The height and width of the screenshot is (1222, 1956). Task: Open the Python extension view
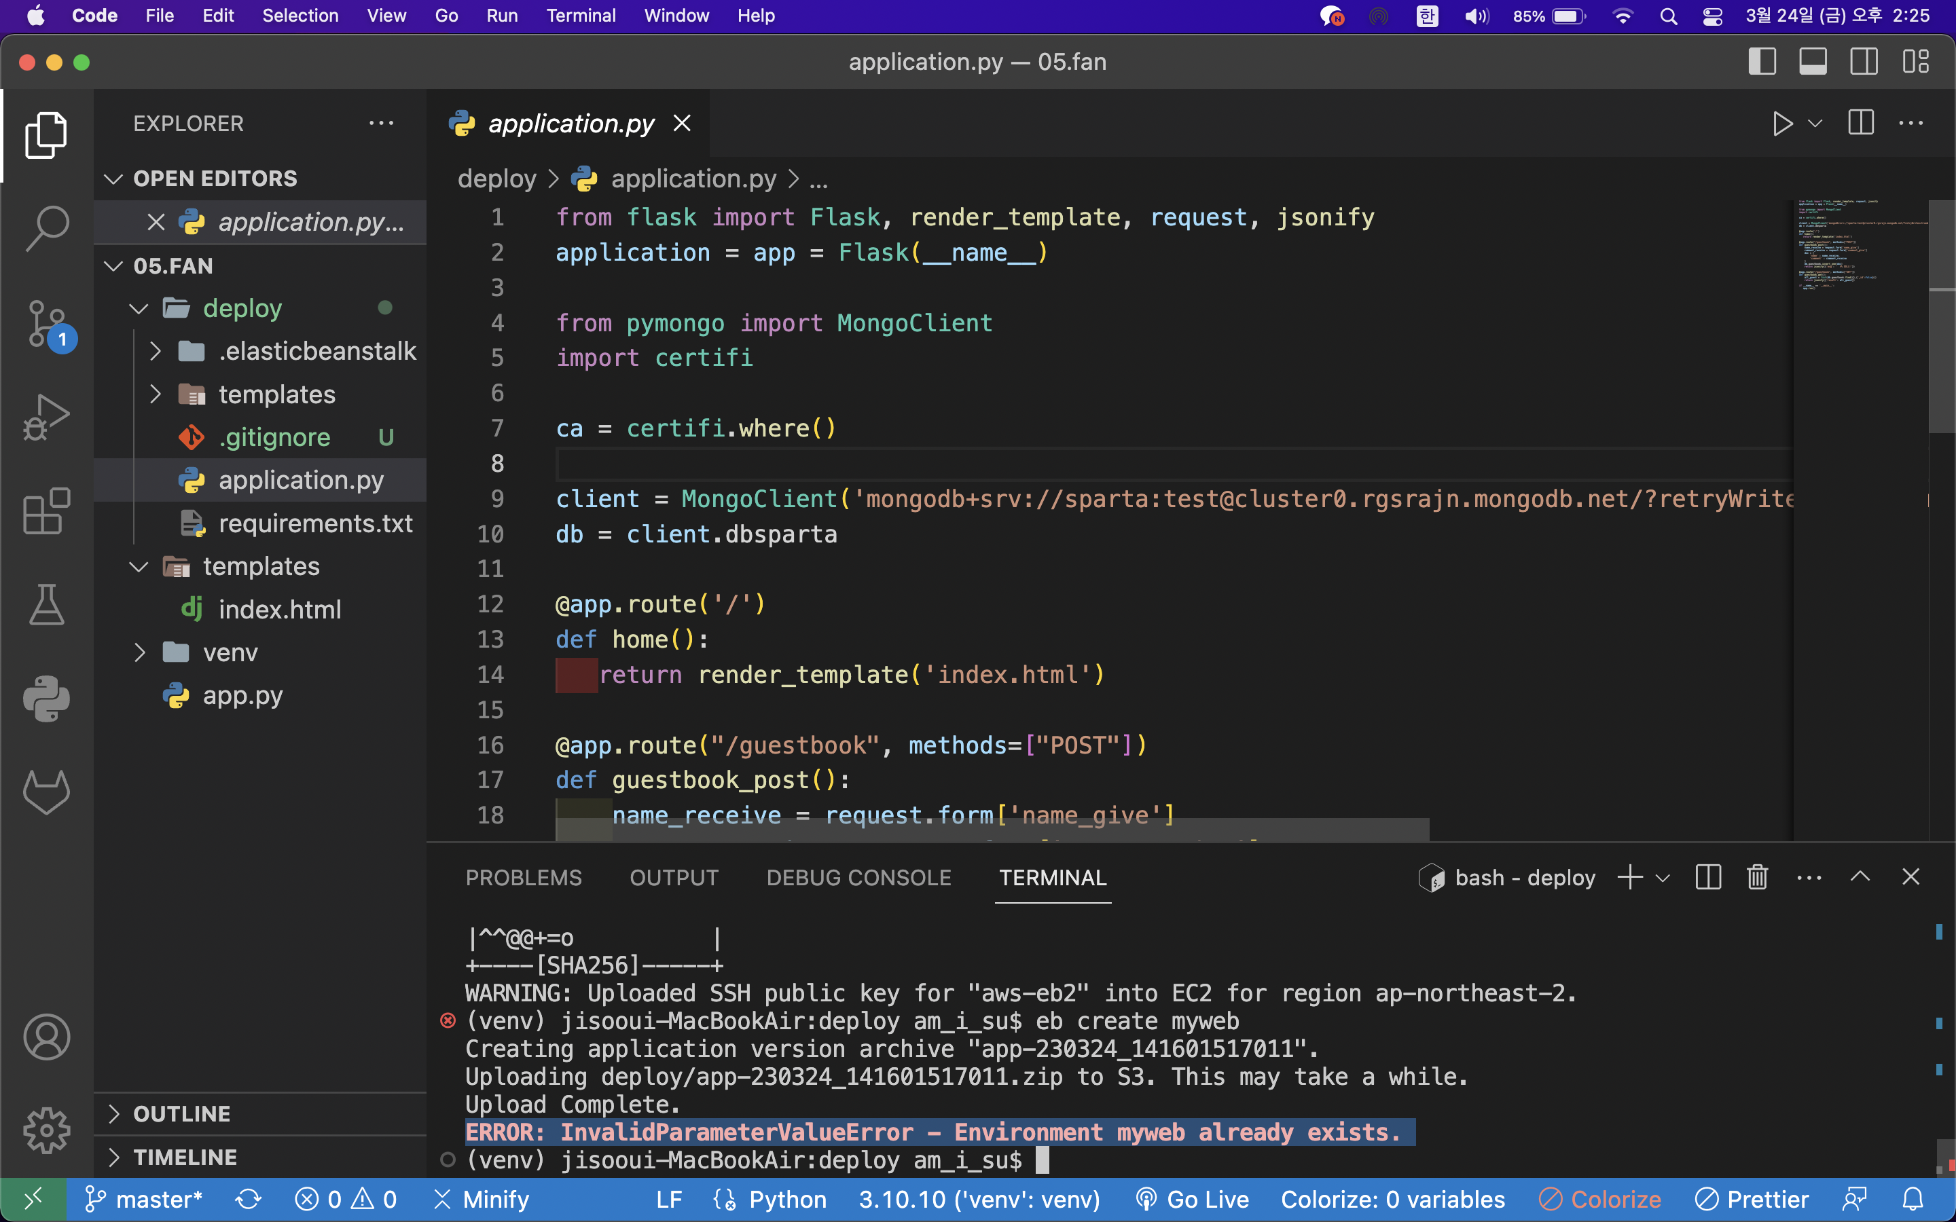point(46,699)
